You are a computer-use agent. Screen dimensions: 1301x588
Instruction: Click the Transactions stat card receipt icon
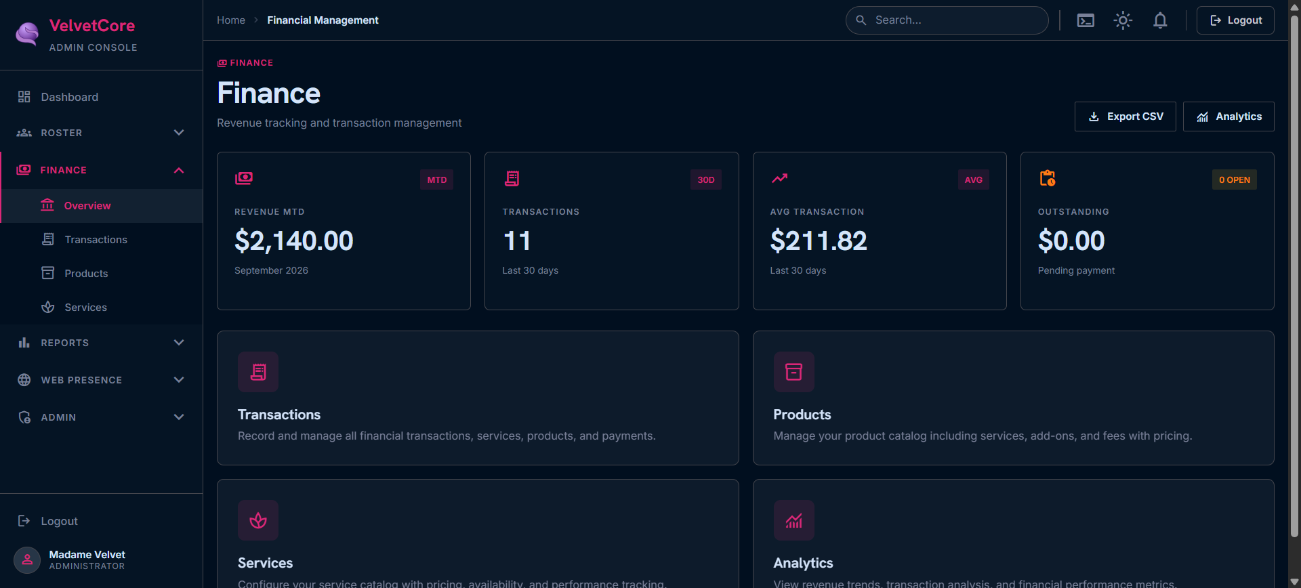coord(512,178)
